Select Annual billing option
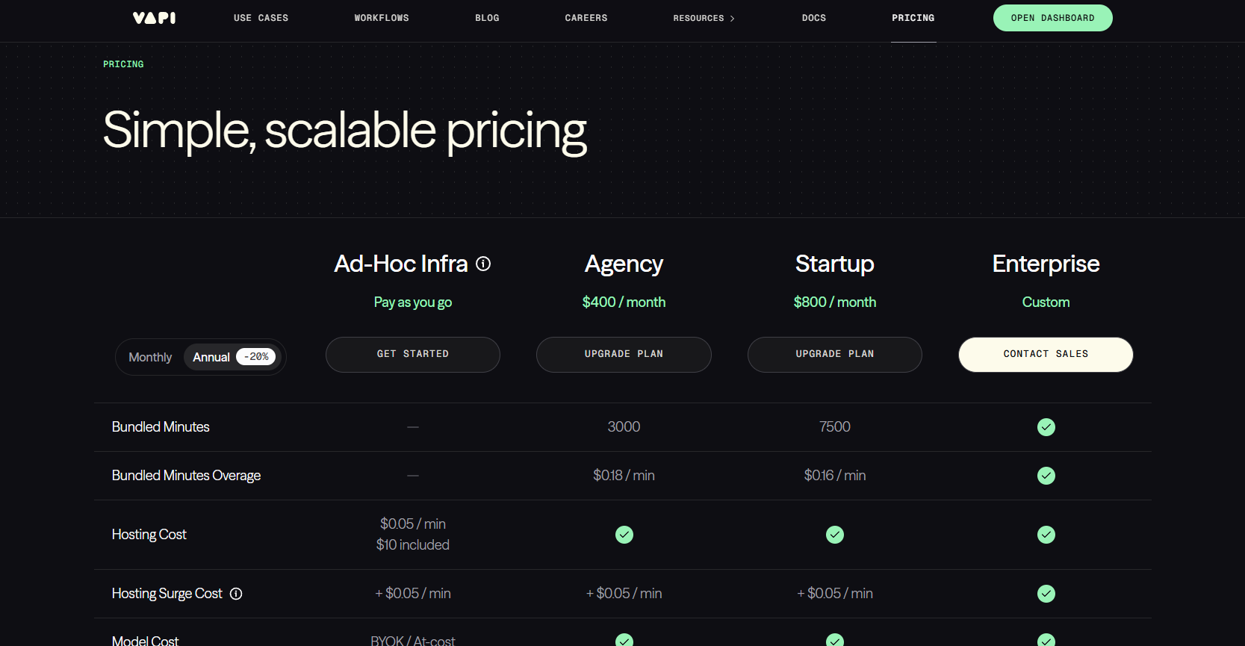The image size is (1245, 646). 211,357
